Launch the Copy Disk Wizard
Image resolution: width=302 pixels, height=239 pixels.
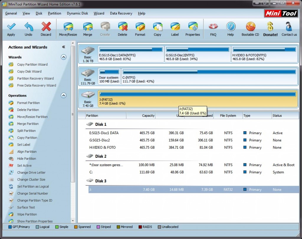click(x=29, y=71)
